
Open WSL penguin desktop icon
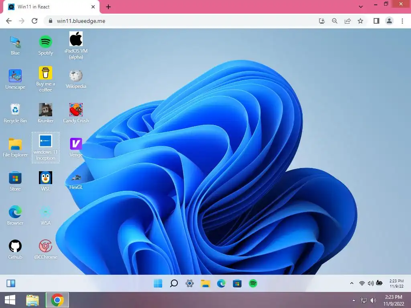[46, 181]
